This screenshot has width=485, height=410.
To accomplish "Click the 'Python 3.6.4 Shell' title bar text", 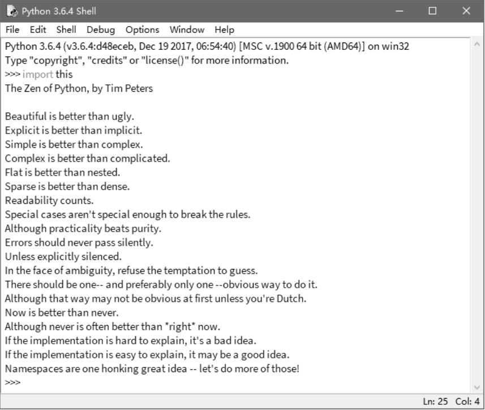I will click(x=59, y=11).
